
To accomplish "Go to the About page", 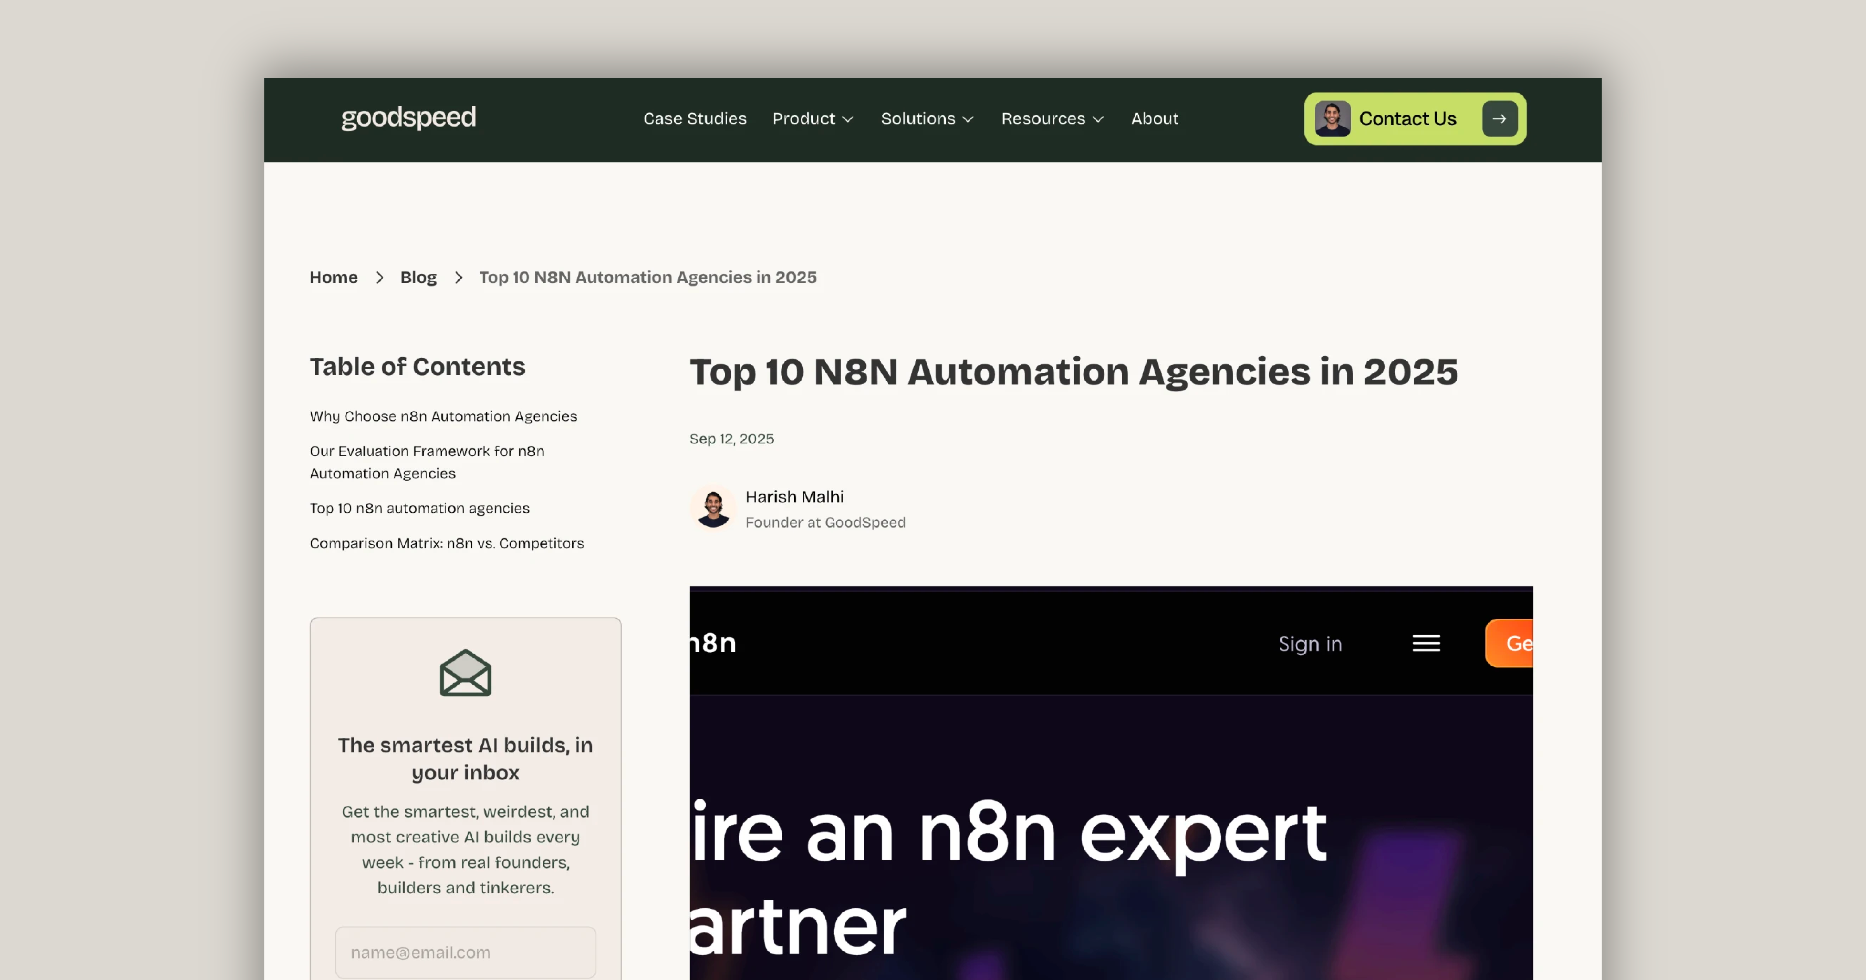I will click(1155, 118).
